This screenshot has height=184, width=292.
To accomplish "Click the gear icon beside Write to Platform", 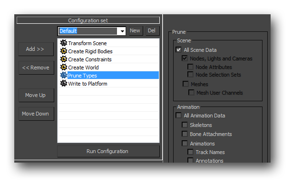I will pos(64,83).
